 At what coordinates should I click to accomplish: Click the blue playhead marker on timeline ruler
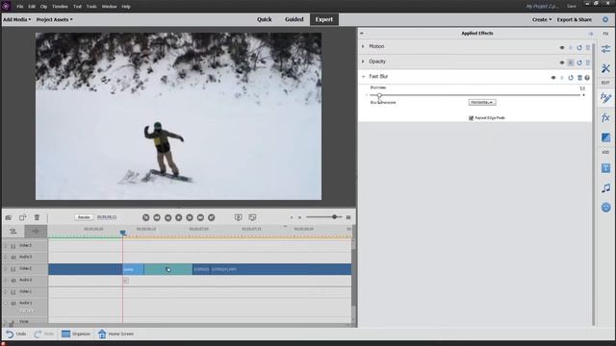(x=123, y=233)
